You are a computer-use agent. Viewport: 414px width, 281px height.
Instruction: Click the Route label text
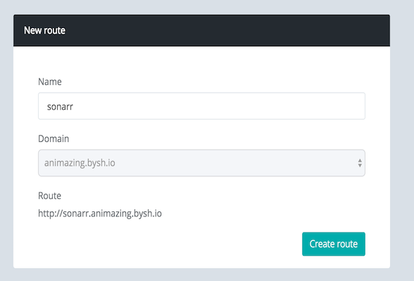[x=49, y=196]
